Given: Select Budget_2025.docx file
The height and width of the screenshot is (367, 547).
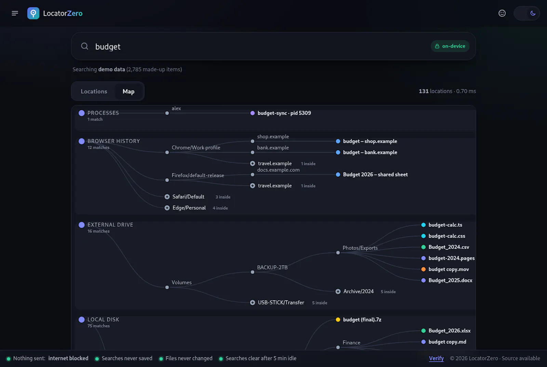Looking at the screenshot, I should pos(447,280).
